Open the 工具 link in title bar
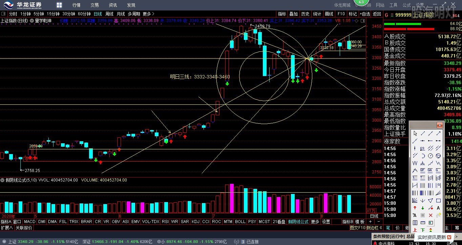The width and height of the screenshot is (462, 245). pos(393,5)
